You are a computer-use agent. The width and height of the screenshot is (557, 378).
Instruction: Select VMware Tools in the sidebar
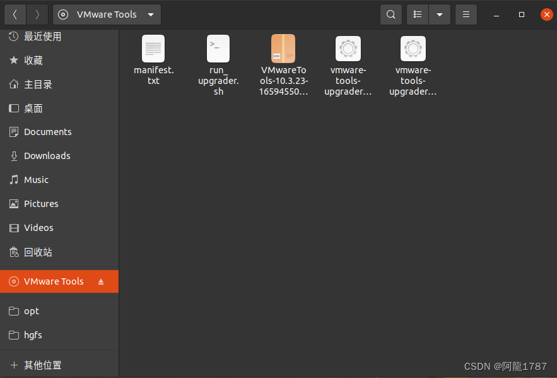point(59,281)
